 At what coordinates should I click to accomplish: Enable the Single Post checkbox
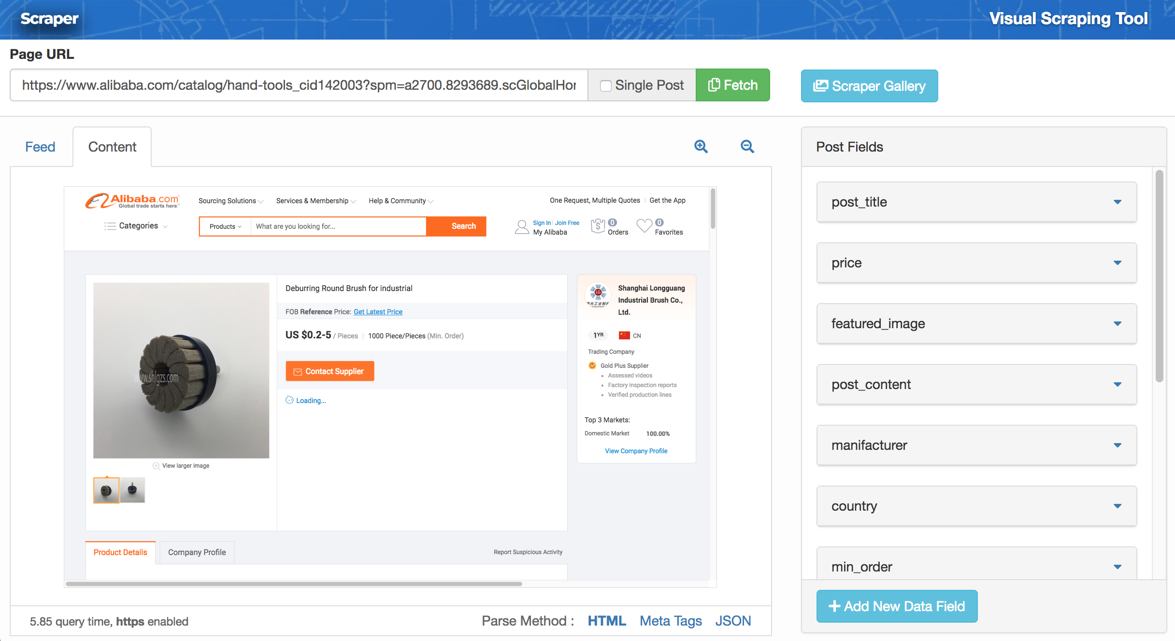point(605,86)
